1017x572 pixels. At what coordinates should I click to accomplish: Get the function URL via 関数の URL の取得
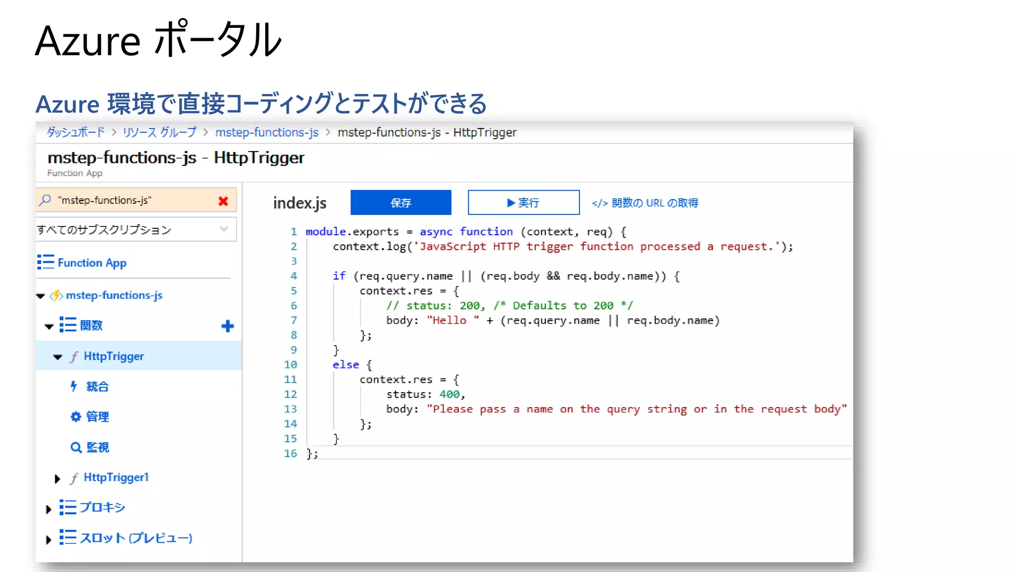point(645,203)
